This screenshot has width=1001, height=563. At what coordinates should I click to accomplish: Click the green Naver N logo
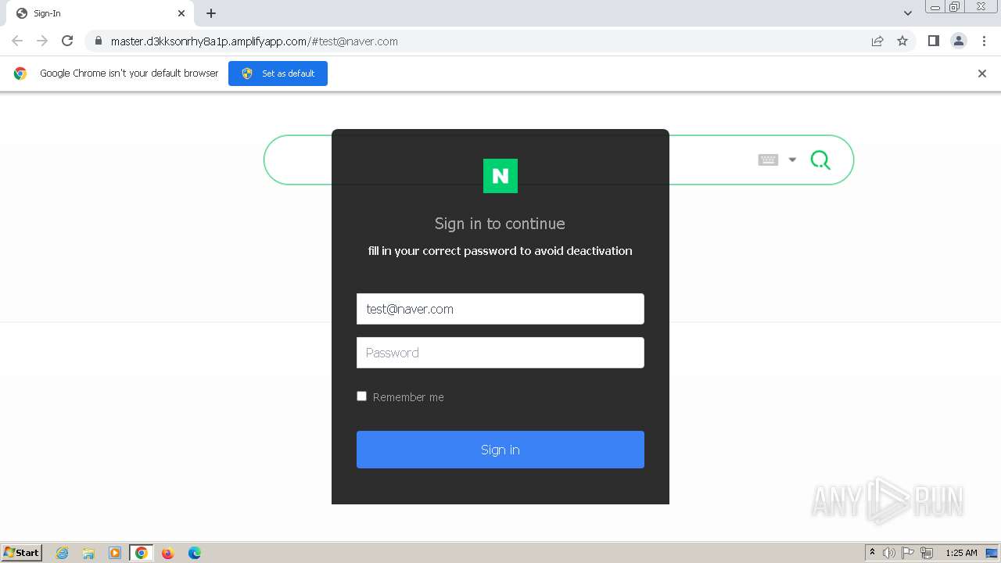[x=500, y=175]
